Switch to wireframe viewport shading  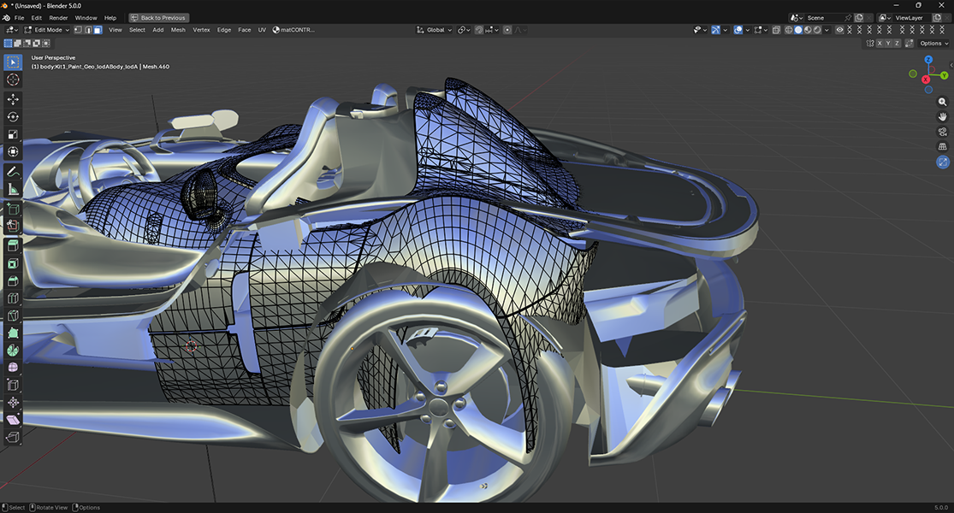[789, 30]
